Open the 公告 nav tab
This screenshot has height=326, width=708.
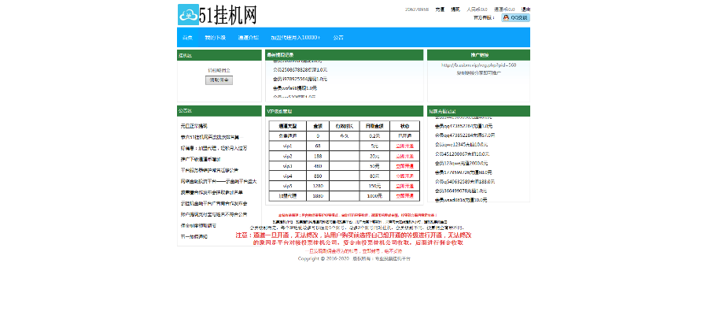338,38
